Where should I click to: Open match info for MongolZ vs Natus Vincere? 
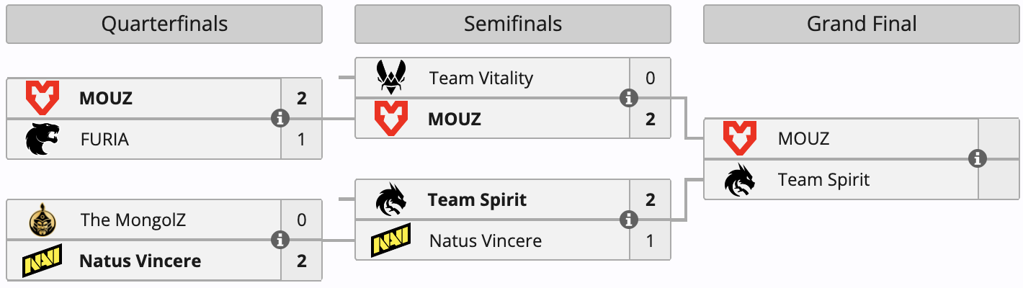(280, 240)
